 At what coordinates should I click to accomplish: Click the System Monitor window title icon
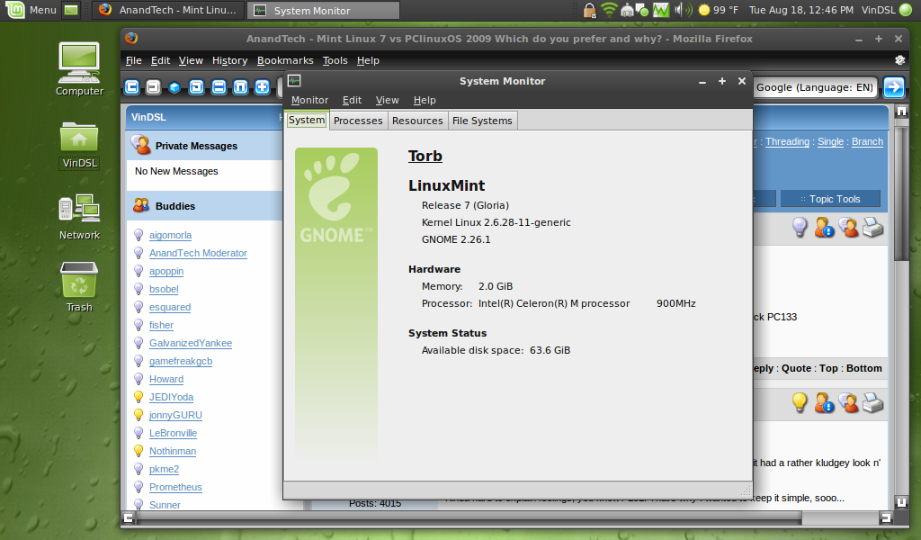(294, 80)
